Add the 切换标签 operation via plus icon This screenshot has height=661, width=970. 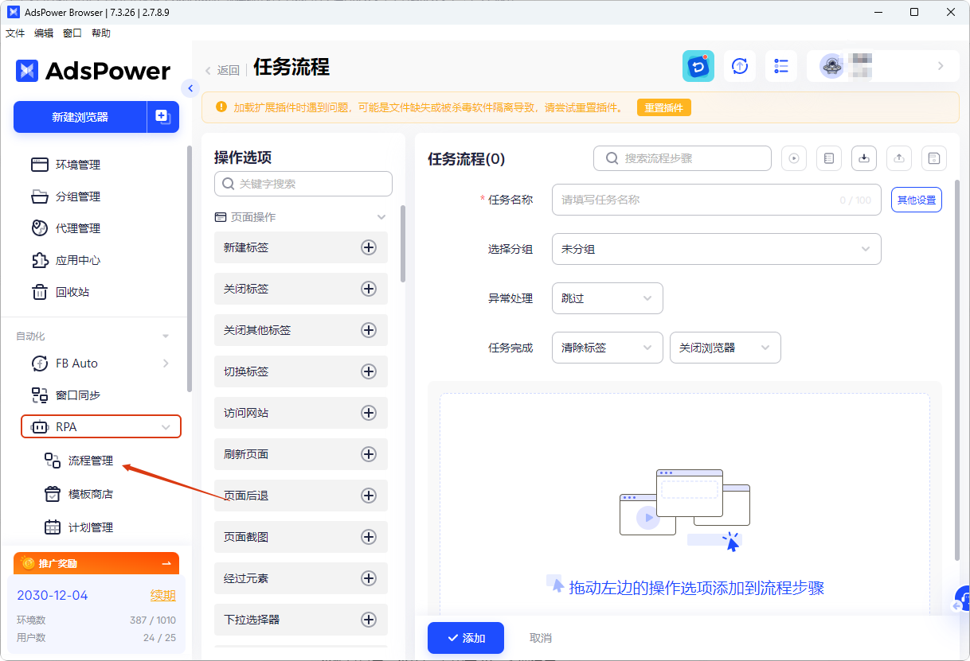tap(369, 371)
